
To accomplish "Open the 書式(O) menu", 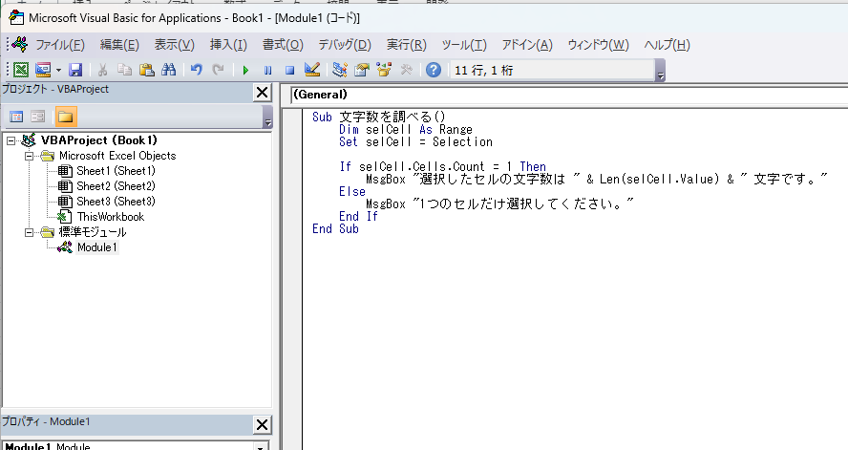I will (283, 45).
